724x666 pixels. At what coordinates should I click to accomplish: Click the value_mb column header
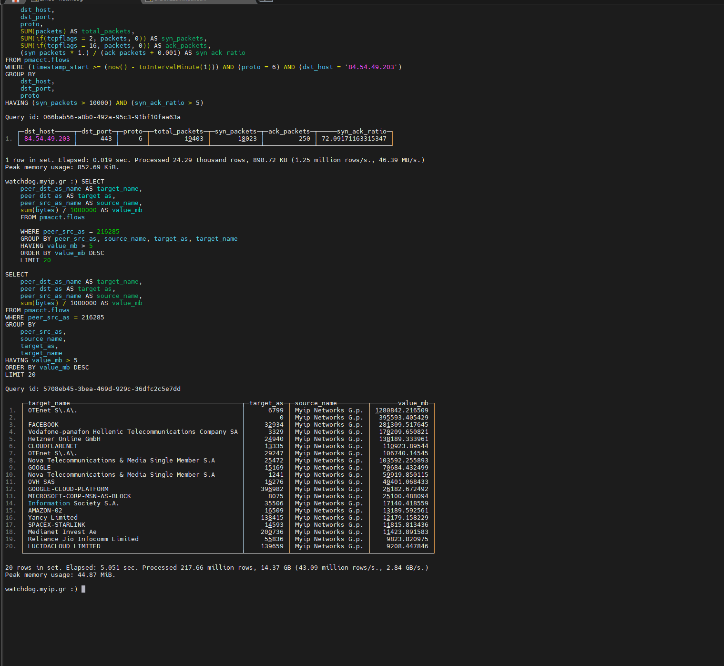tap(413, 403)
